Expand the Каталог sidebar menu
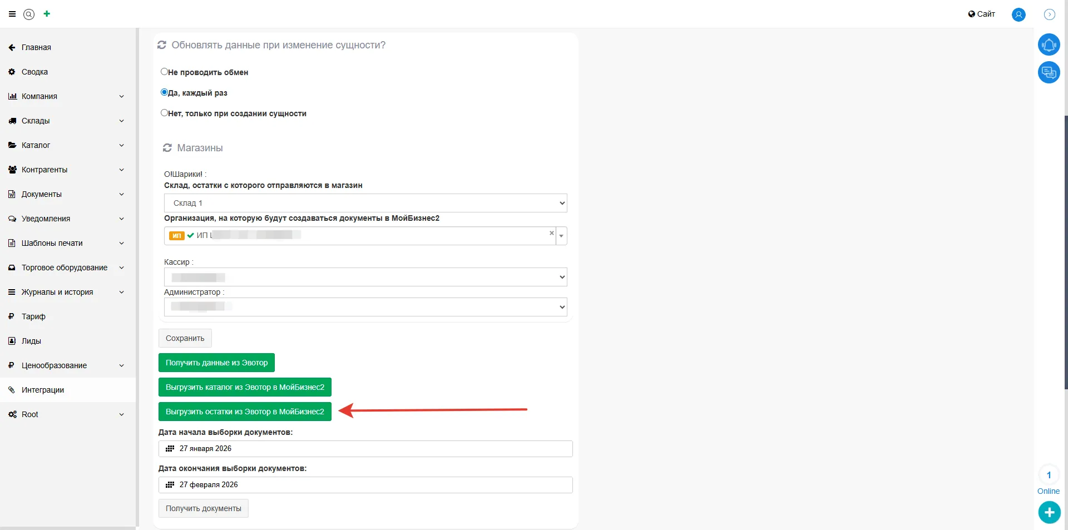This screenshot has height=530, width=1068. [x=67, y=145]
